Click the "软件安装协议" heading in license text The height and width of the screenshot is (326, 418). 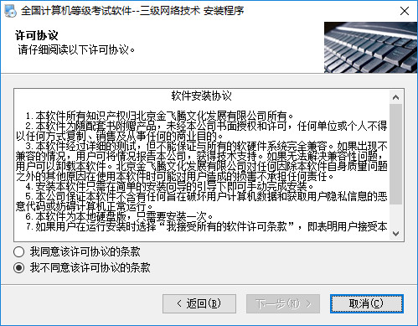click(202, 96)
